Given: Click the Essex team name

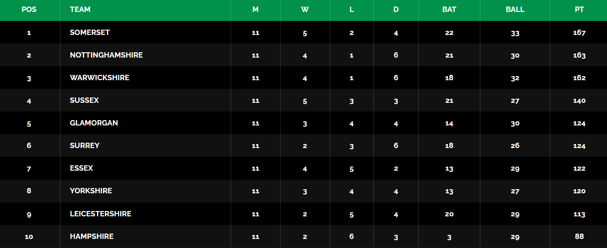Looking at the screenshot, I should click(x=81, y=168).
